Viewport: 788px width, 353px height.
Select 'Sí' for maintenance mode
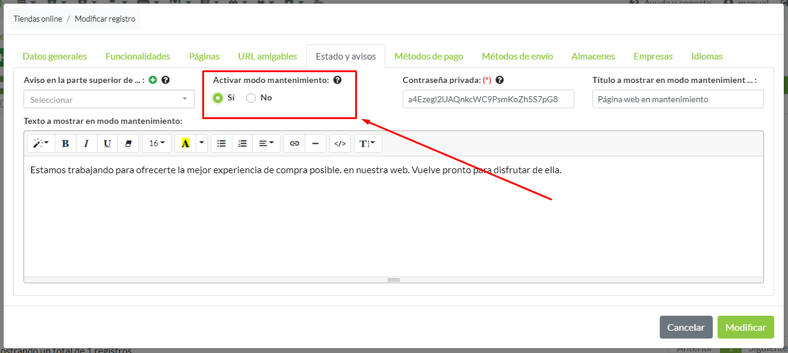pos(218,98)
